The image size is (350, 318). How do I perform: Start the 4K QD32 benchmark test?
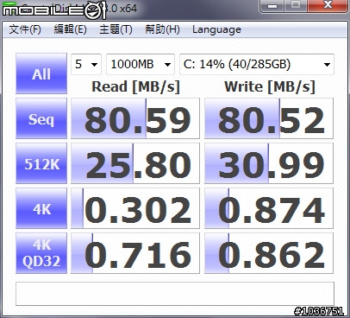(41, 253)
